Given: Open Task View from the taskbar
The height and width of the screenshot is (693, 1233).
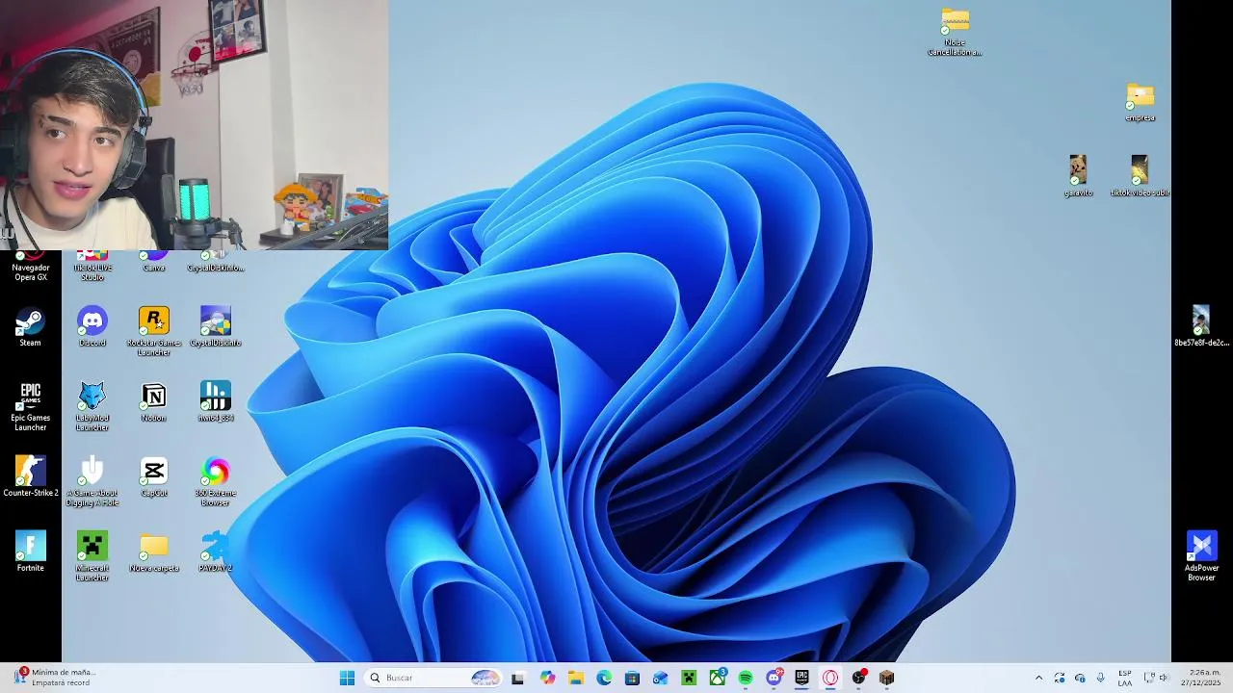Looking at the screenshot, I should click(517, 678).
